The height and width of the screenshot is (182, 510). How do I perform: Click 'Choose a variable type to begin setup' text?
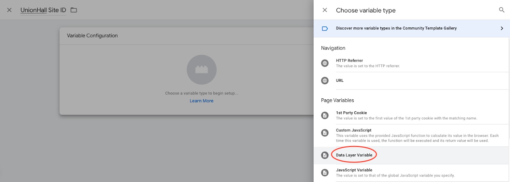(201, 93)
